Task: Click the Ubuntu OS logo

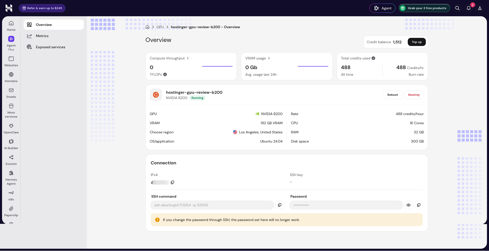Action: coord(156,95)
